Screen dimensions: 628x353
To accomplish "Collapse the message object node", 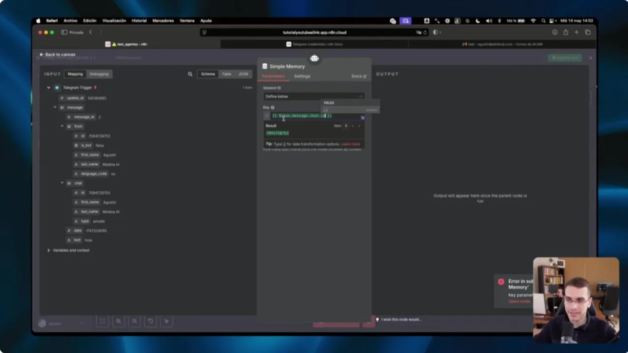I will pyautogui.click(x=55, y=107).
